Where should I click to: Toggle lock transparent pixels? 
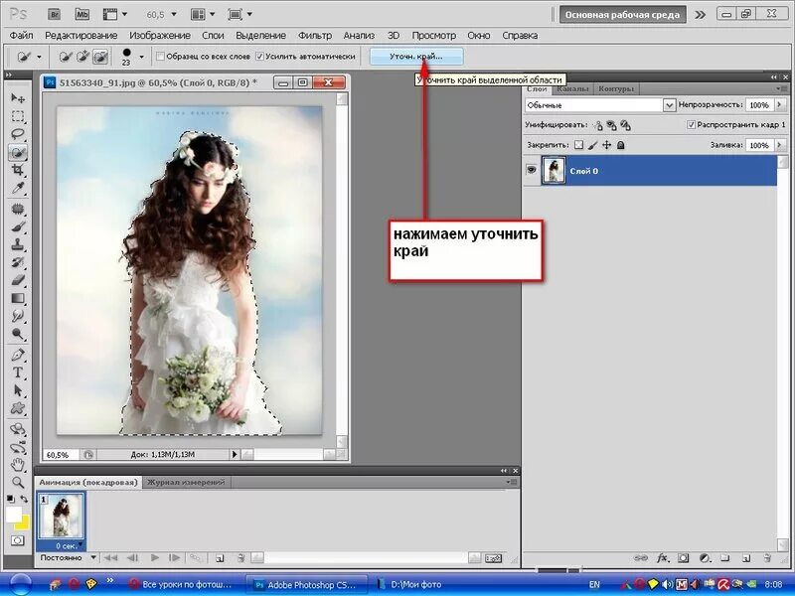coord(578,145)
